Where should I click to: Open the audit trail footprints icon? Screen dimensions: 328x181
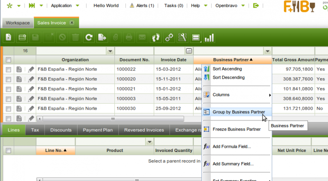(x=155, y=38)
